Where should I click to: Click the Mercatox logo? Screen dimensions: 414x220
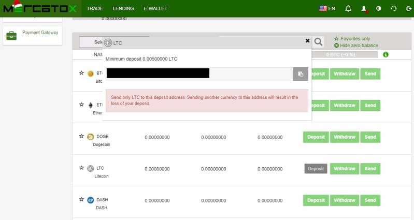tap(40, 8)
